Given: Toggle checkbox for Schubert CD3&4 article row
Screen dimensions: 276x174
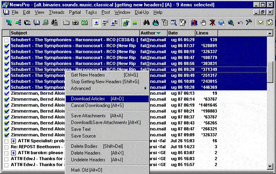Looking at the screenshot, I should (x=6, y=40).
